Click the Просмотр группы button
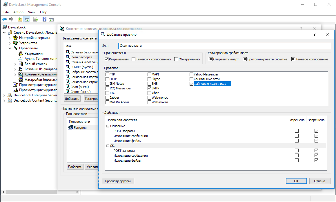336x202 pixels. tap(118, 181)
